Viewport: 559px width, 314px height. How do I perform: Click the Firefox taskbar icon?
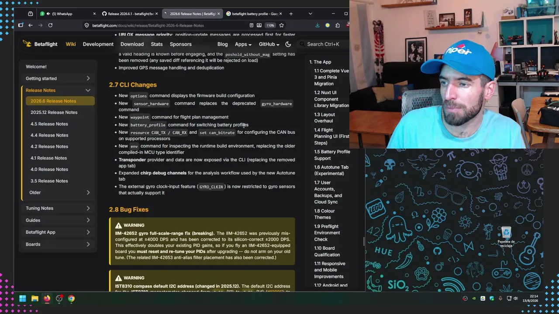(x=47, y=299)
